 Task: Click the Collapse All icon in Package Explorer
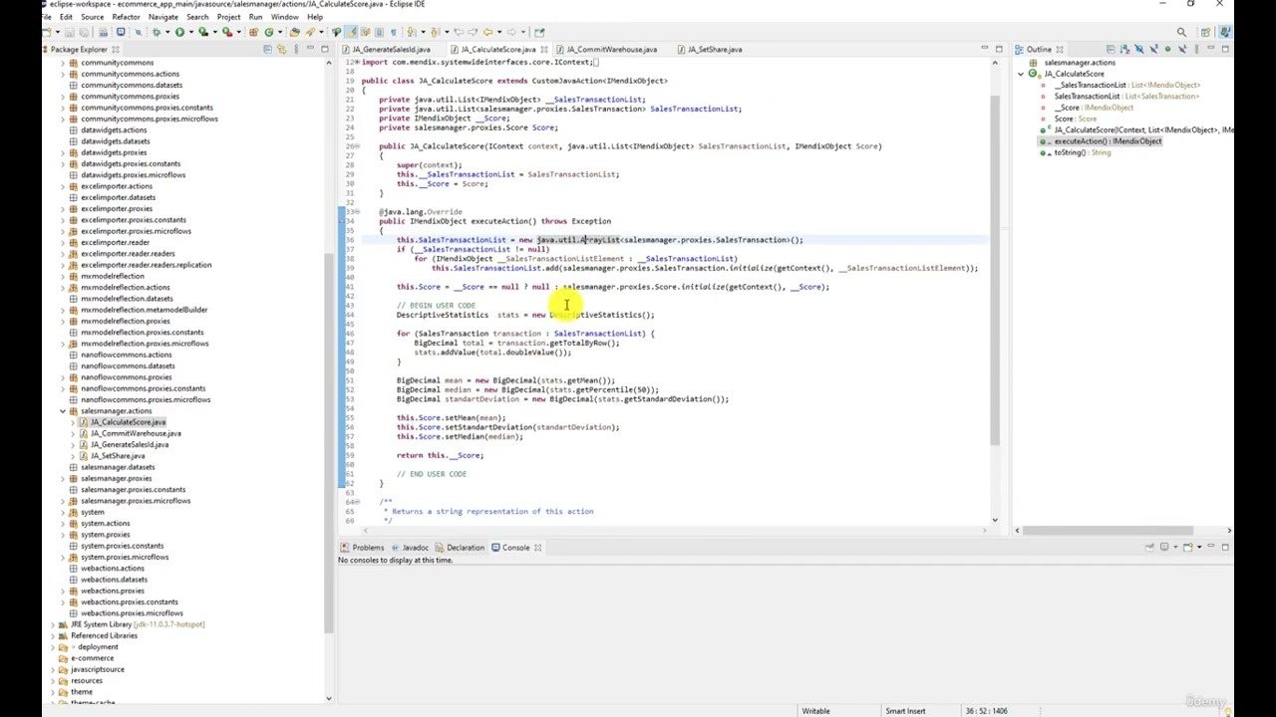[x=269, y=49]
